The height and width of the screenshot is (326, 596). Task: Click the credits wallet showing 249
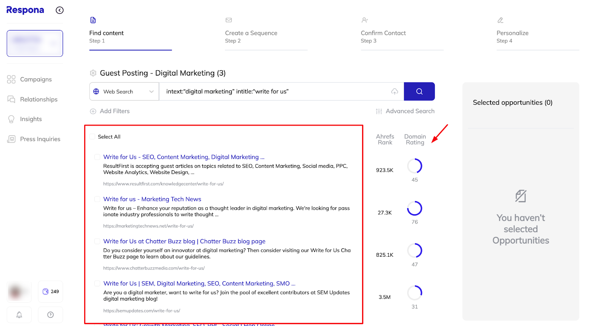51,291
